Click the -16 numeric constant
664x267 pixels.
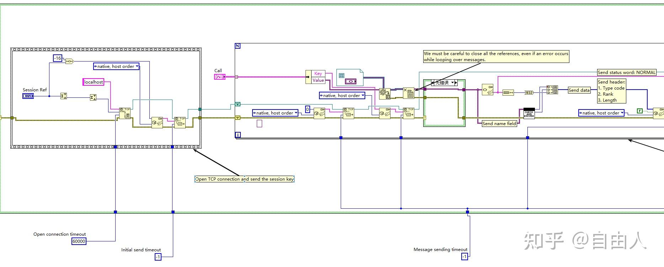pyautogui.click(x=58, y=58)
